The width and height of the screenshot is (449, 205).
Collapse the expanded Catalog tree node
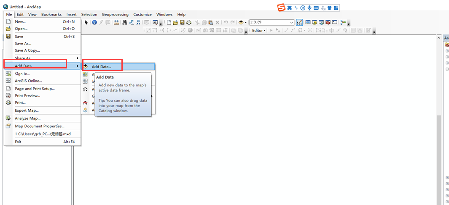(x=447, y=69)
